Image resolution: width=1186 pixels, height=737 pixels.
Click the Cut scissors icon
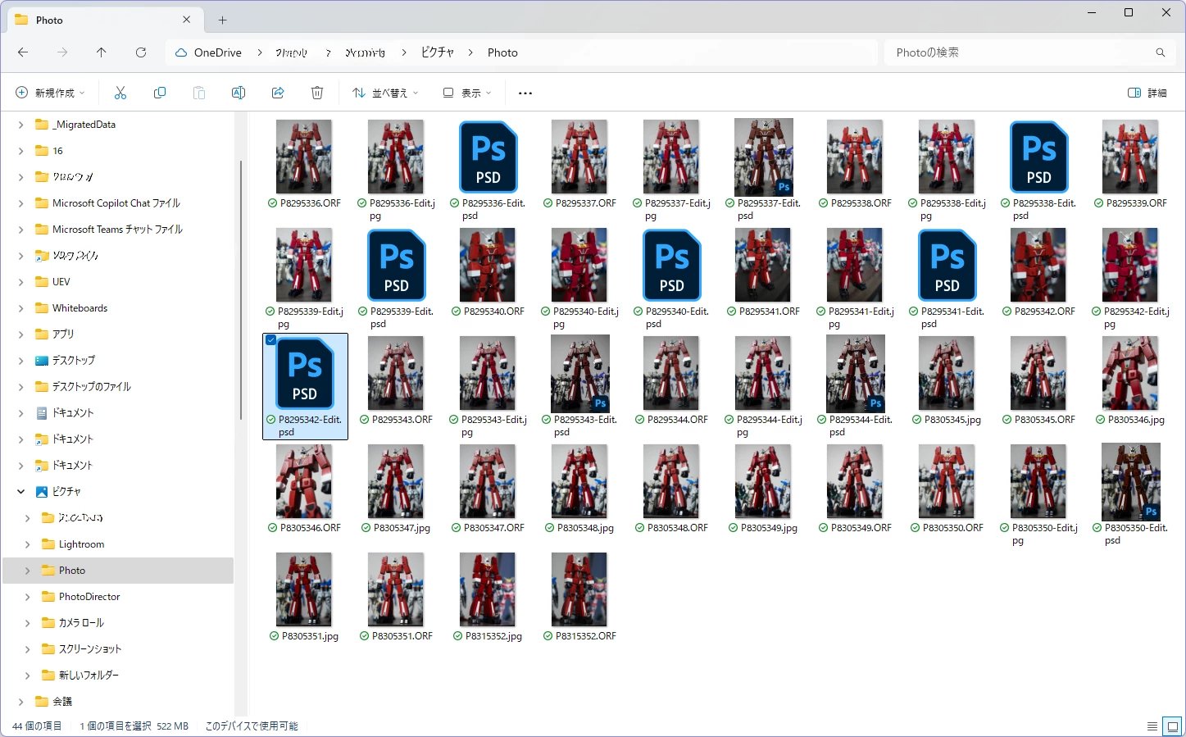(120, 93)
